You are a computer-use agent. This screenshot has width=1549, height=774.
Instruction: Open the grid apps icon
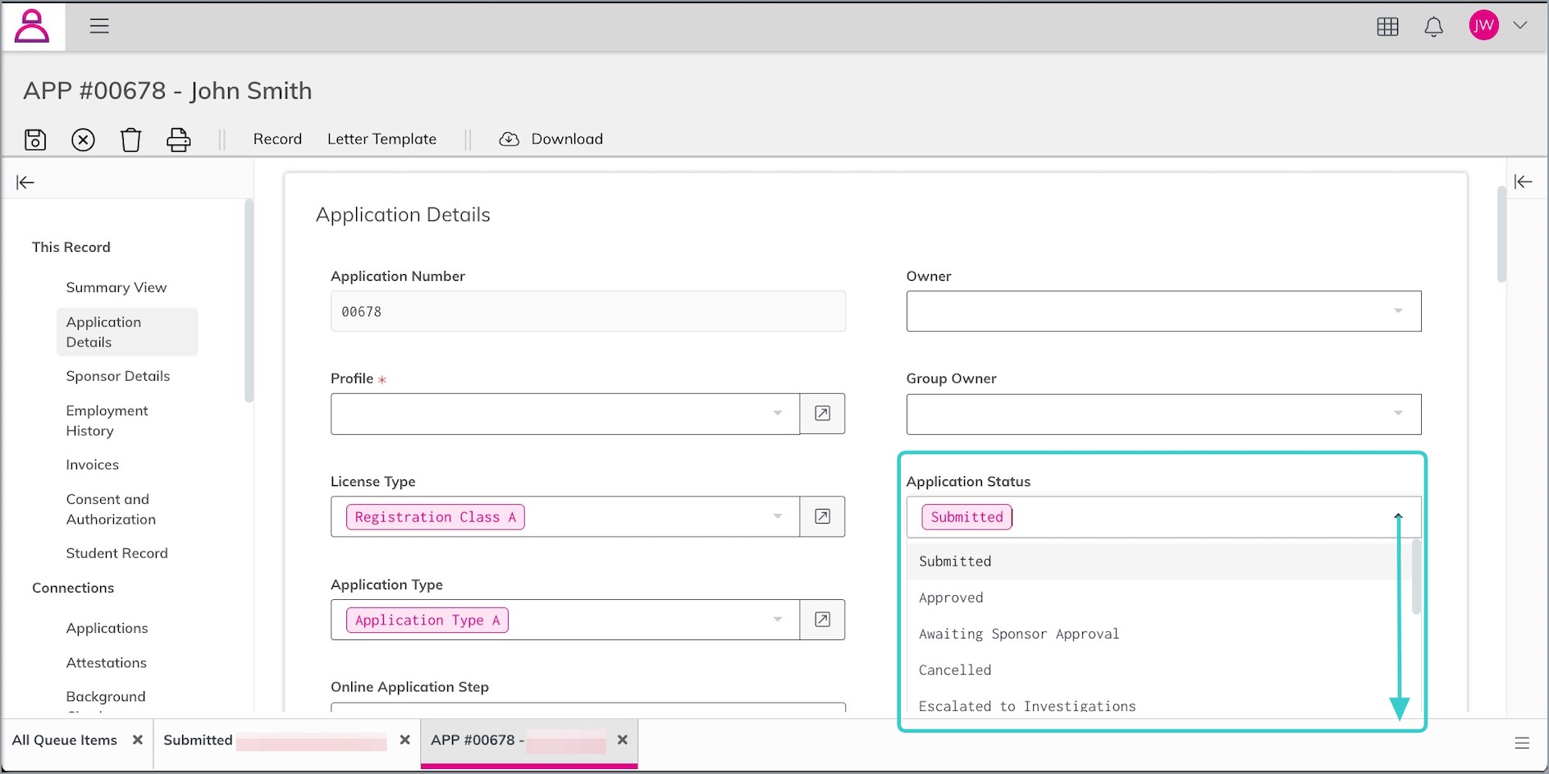click(1387, 26)
